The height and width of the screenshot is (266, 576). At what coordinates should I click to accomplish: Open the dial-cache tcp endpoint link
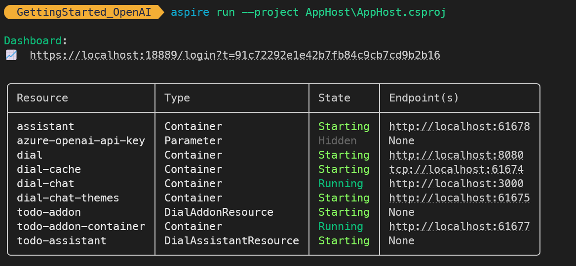(x=456, y=169)
